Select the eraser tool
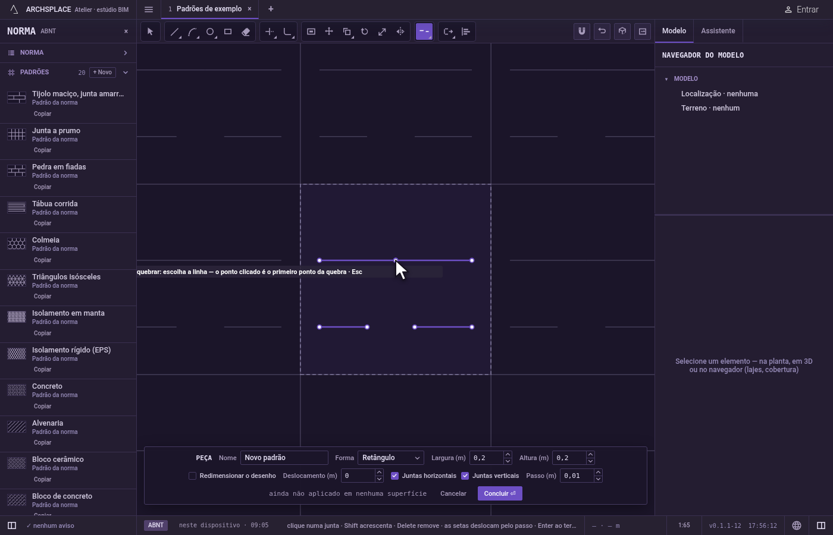The height and width of the screenshot is (535, 833). pos(246,32)
